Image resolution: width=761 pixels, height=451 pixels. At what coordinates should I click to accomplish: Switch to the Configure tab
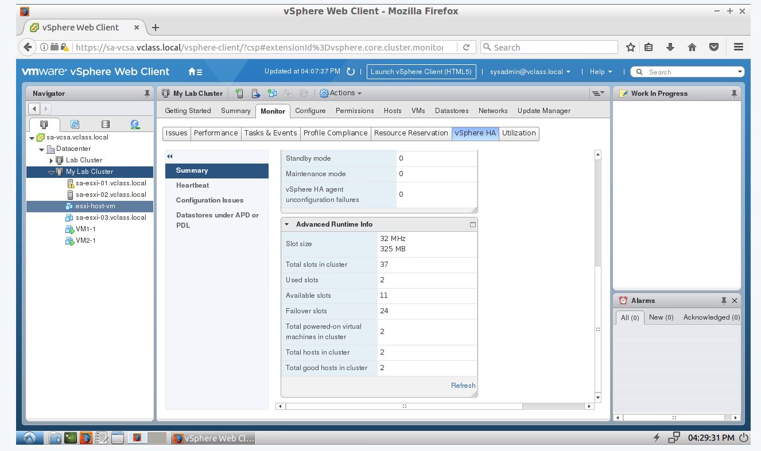click(310, 111)
